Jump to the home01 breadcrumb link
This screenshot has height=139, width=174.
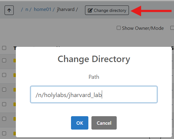click(x=42, y=9)
